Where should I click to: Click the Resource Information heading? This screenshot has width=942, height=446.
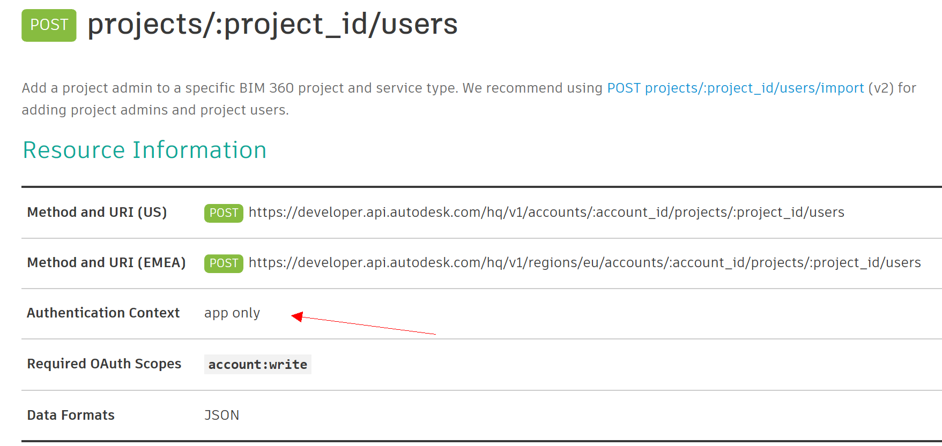pos(145,150)
